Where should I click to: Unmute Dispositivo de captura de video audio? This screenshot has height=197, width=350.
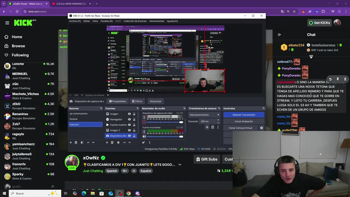pos(144,122)
